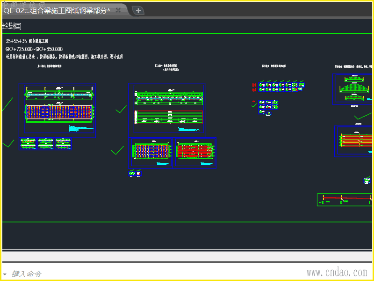374x281 pixels.
Task: Select the text 35+55+35 组合梁施工图
Action: [x=27, y=41]
